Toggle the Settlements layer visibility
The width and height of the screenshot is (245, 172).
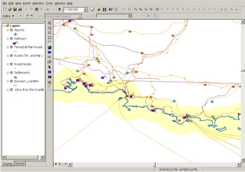tap(11, 73)
